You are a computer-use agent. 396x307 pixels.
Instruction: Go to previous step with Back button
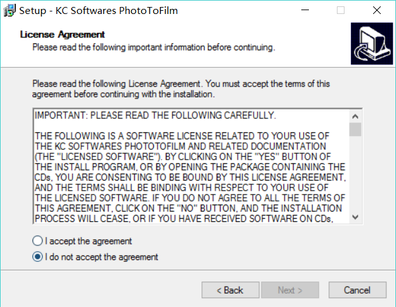[230, 290]
